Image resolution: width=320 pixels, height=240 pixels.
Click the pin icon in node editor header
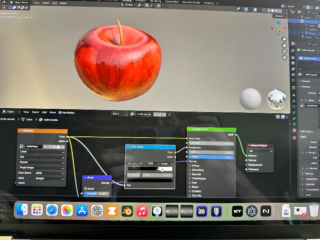pos(169,114)
